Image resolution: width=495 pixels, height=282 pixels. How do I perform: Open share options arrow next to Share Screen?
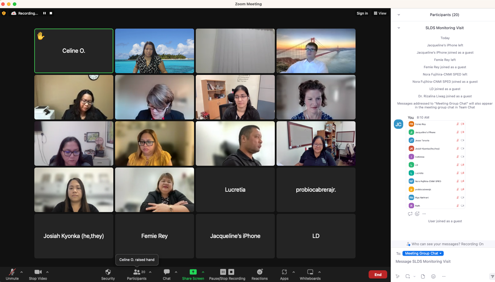203,272
